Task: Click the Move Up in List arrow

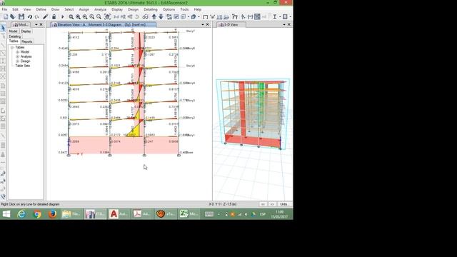Action: click(x=154, y=17)
